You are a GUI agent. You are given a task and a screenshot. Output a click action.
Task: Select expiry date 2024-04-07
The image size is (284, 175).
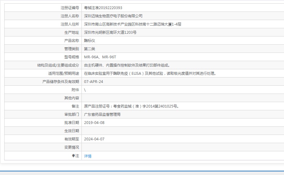pyautogui.click(x=94, y=139)
